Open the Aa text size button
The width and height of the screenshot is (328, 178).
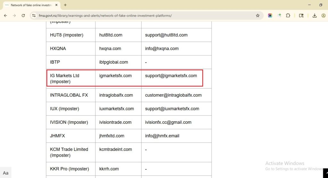(x=6, y=173)
